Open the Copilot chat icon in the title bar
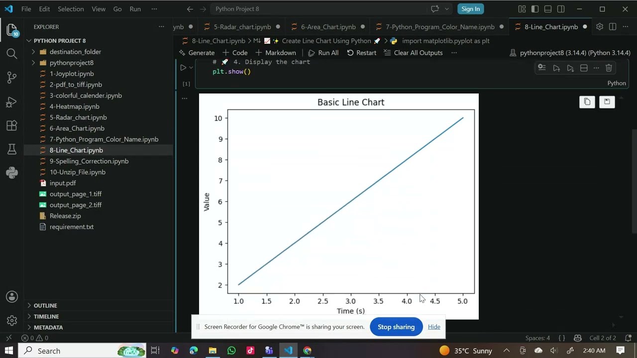The height and width of the screenshot is (358, 637). (435, 9)
